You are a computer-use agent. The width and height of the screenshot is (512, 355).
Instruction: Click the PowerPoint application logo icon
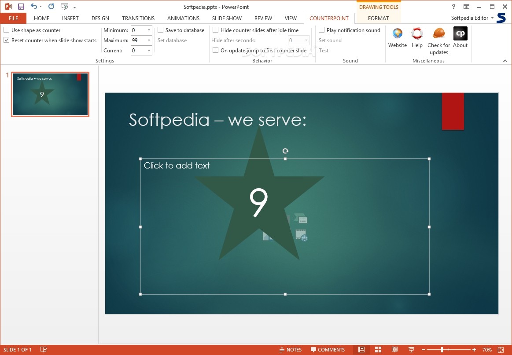8,7
